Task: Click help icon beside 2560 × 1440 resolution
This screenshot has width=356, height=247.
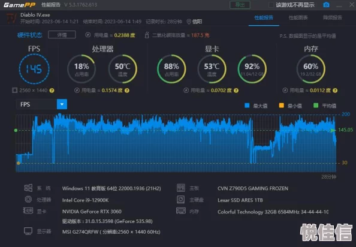Action: pyautogui.click(x=52, y=91)
